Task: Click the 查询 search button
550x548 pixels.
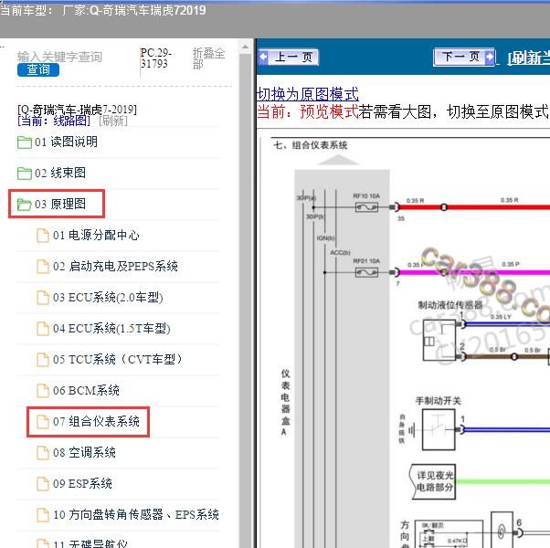Action: coord(37,69)
